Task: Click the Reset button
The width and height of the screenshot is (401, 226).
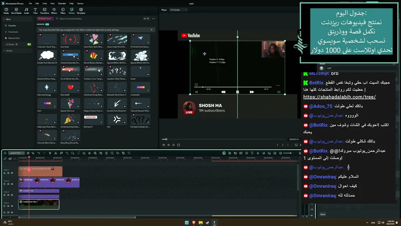Action: pos(323,214)
